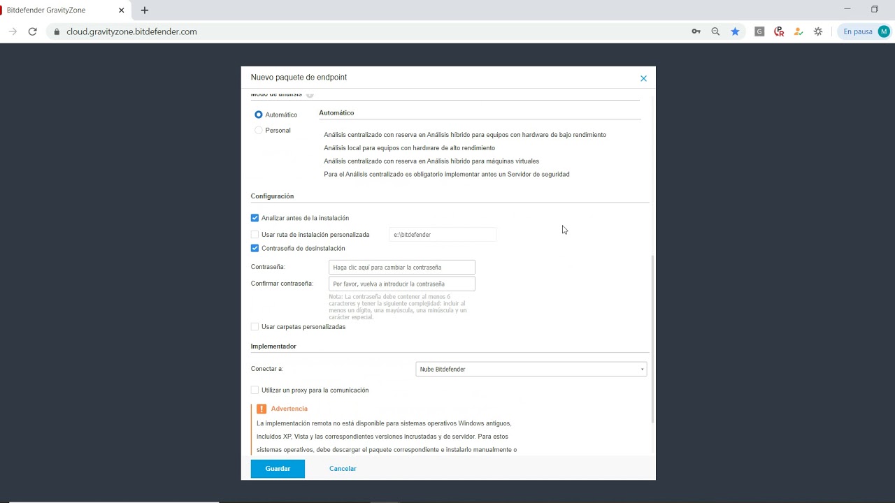Click the dialog's vertical scrollbar

pyautogui.click(x=653, y=339)
